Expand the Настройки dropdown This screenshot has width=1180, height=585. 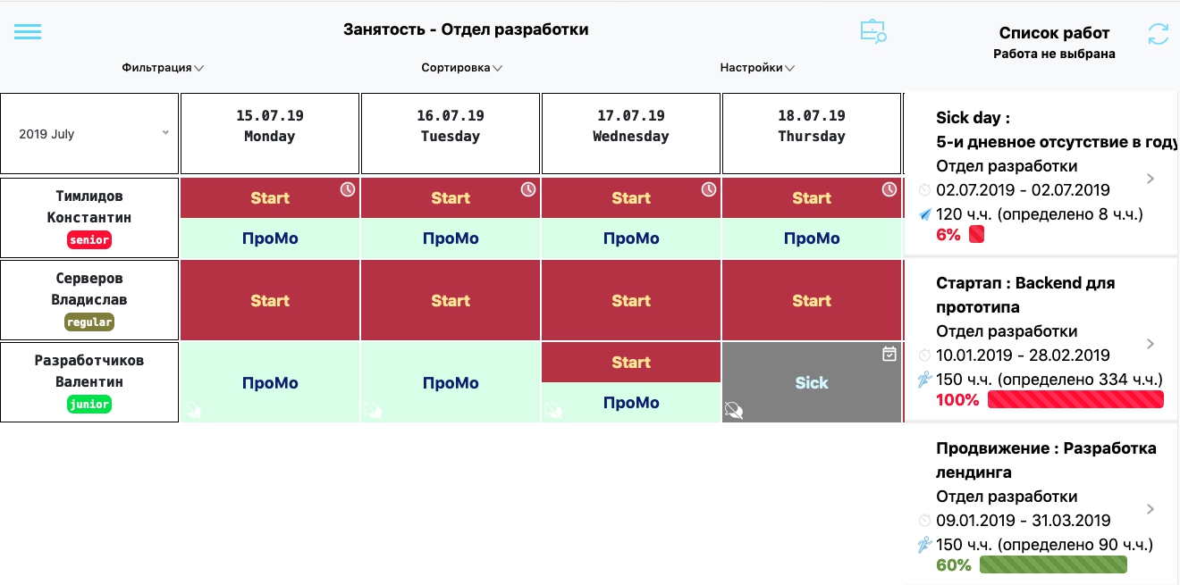(x=757, y=68)
